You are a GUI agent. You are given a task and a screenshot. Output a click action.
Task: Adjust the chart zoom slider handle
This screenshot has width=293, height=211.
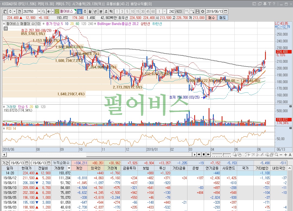(223, 154)
